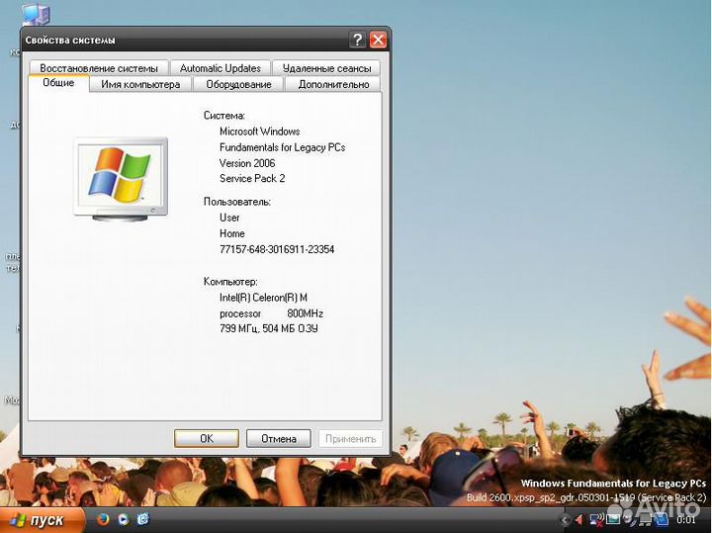Open the Automatic Updates tab
The width and height of the screenshot is (712, 533).
[x=221, y=68]
